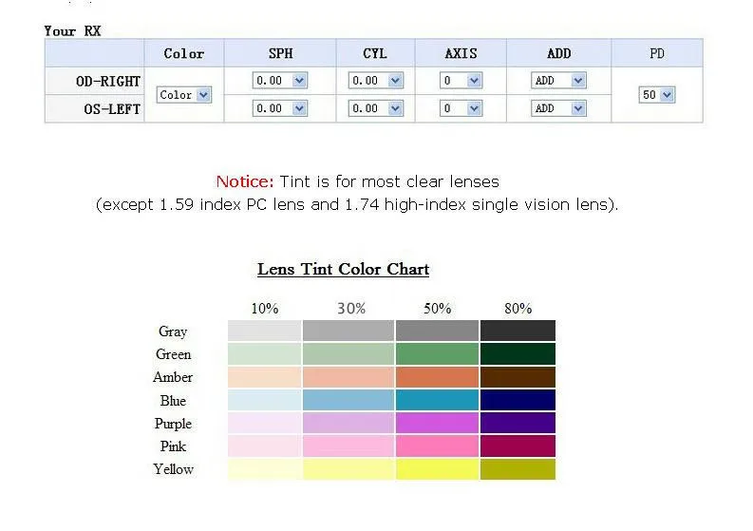This screenshot has height=531, width=753.
Task: Click the SPH column header
Action: [x=280, y=53]
